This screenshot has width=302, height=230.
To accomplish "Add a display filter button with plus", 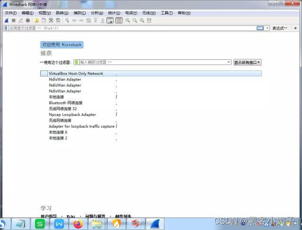I will [295, 28].
